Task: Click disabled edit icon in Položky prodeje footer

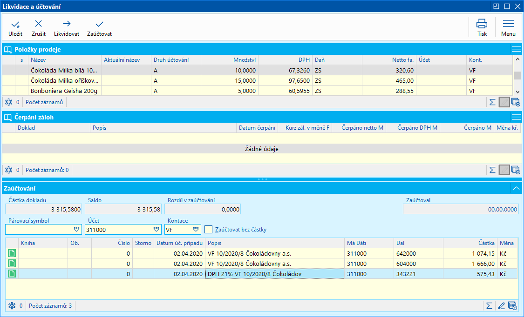Action: coord(504,102)
